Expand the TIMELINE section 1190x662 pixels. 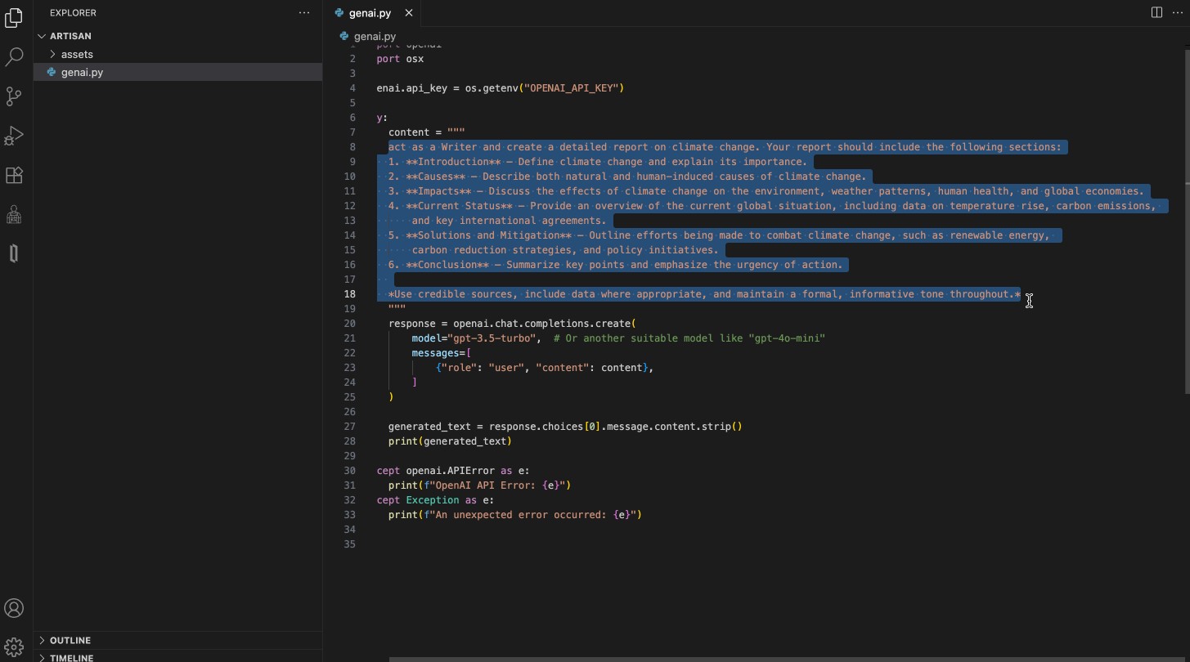tap(71, 657)
